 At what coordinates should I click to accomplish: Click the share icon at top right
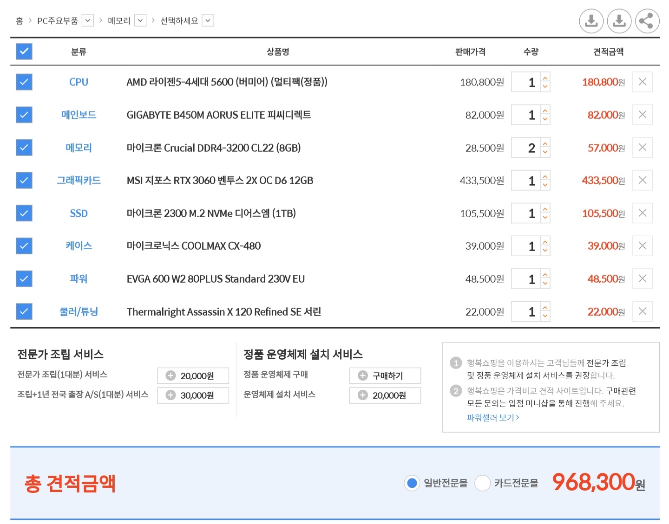coord(647,21)
